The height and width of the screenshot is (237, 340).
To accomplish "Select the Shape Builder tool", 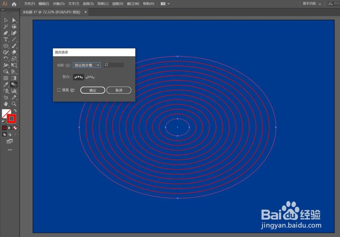I will coord(6,71).
